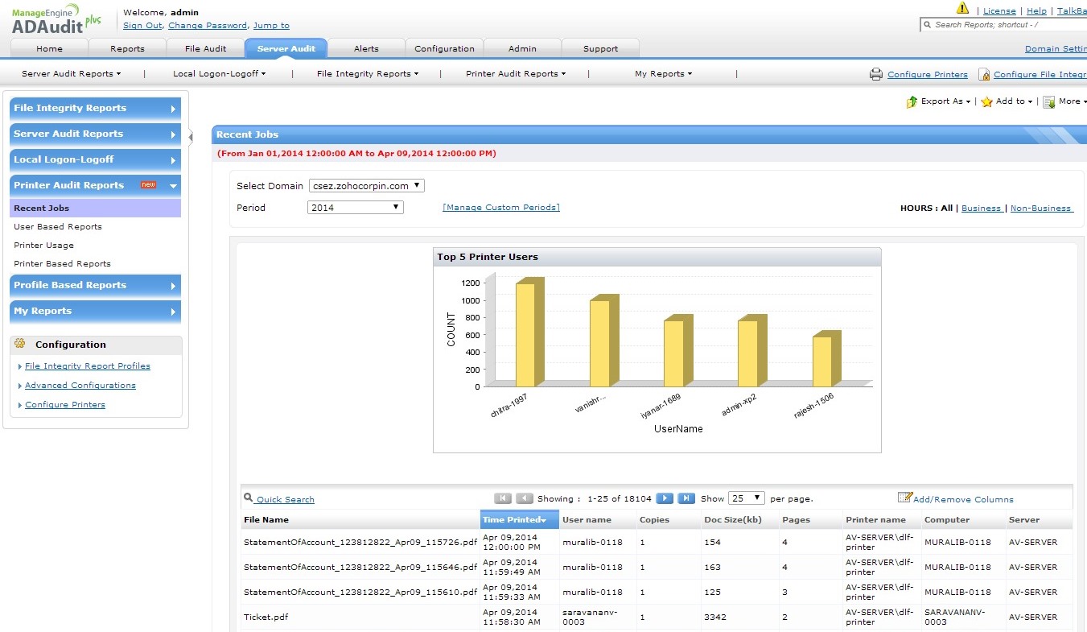Open the Select Domain dropdown
This screenshot has height=632, width=1087.
pyautogui.click(x=366, y=186)
